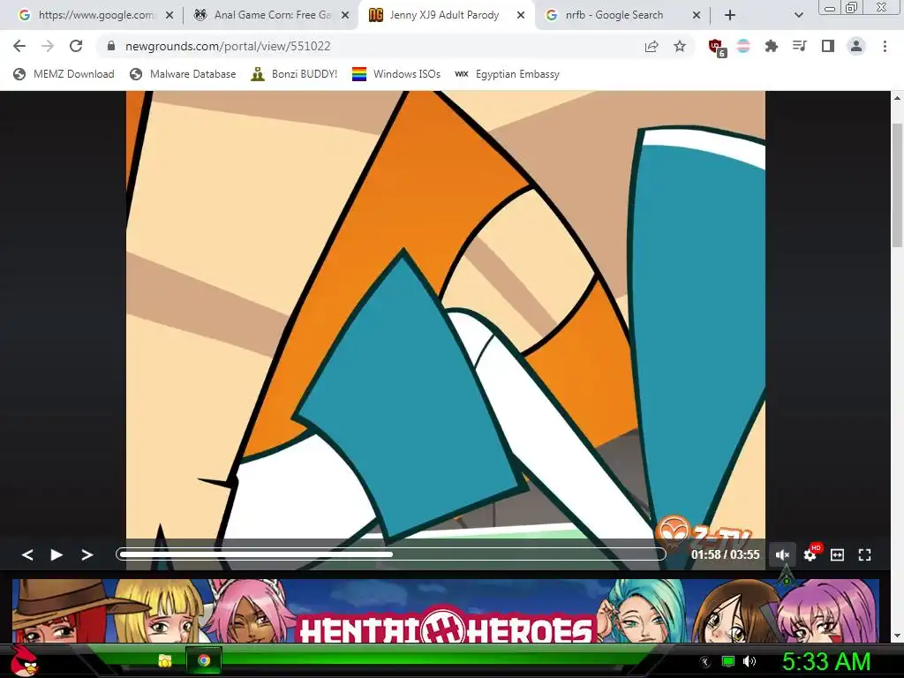This screenshot has height=678, width=904.
Task: Open the Bonzi BUDDY! bookmark
Action: pyautogui.click(x=294, y=74)
